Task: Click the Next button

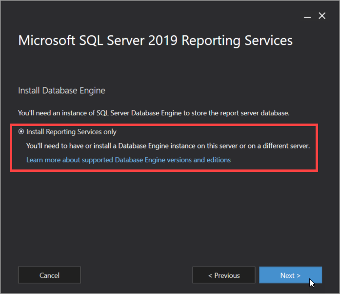Action: coord(290,275)
